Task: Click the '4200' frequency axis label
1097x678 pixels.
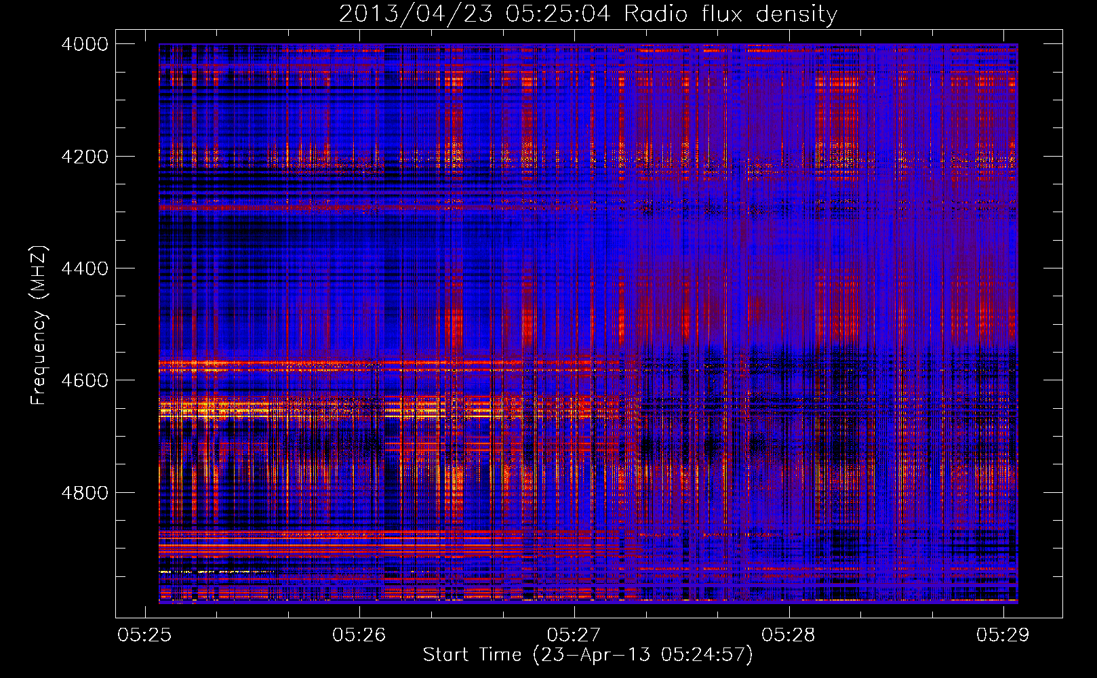Action: [x=85, y=157]
